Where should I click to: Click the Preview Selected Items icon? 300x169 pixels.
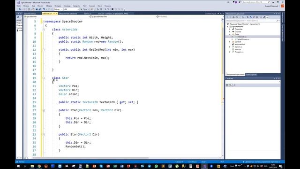tap(268, 17)
